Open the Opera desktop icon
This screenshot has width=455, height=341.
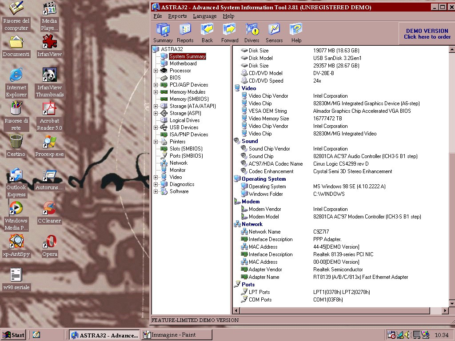coord(49,242)
